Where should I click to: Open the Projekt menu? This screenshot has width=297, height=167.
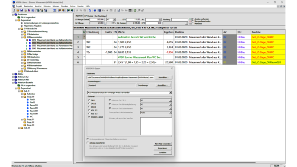[x=19, y=6]
